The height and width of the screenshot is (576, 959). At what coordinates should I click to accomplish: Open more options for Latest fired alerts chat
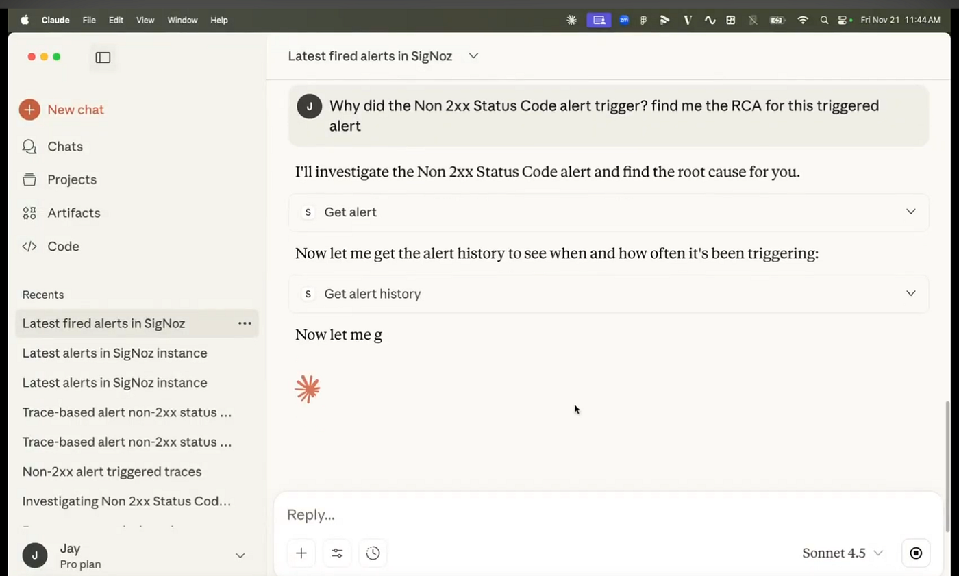pyautogui.click(x=245, y=323)
